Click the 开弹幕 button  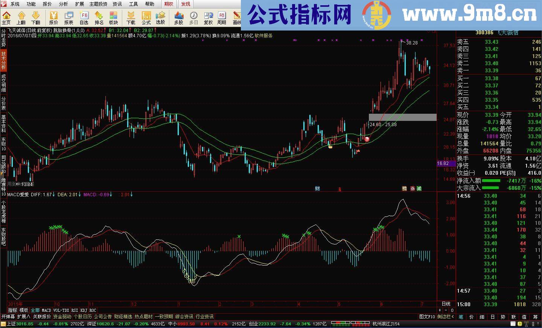(x=8, y=317)
